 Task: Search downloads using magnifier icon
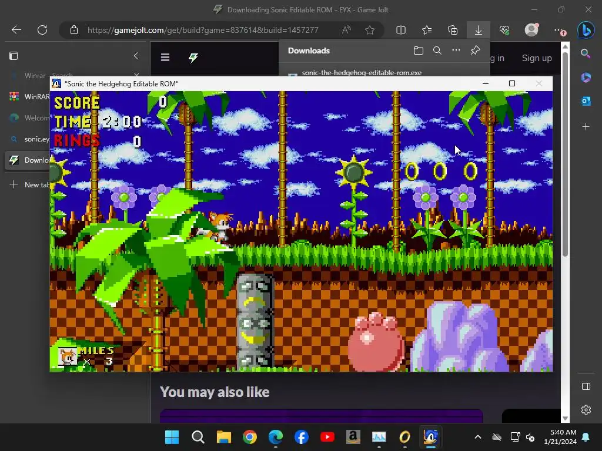437,51
